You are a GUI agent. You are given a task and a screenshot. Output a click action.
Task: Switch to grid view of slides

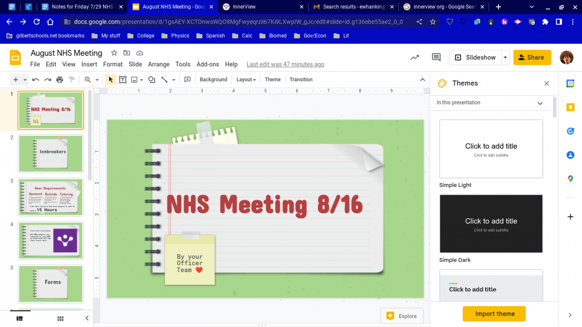pos(60,318)
